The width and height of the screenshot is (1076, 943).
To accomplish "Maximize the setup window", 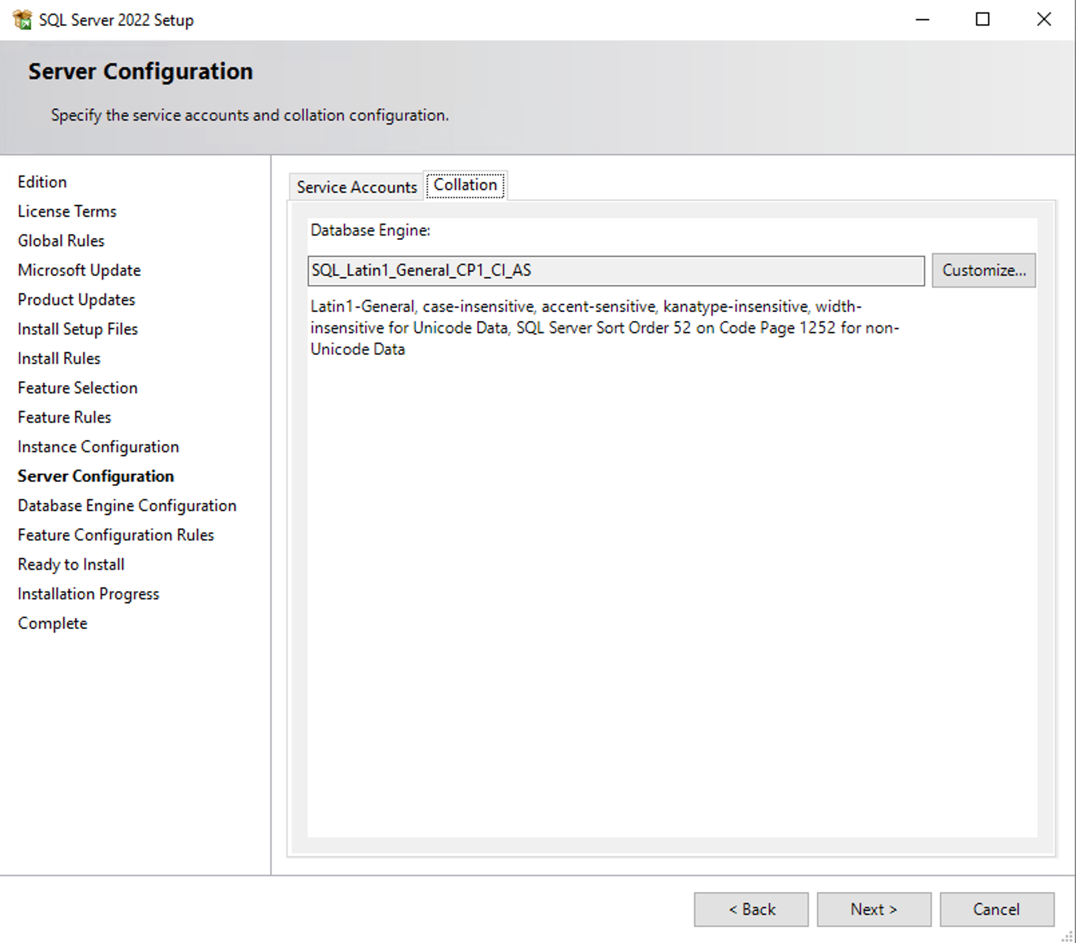I will point(982,20).
